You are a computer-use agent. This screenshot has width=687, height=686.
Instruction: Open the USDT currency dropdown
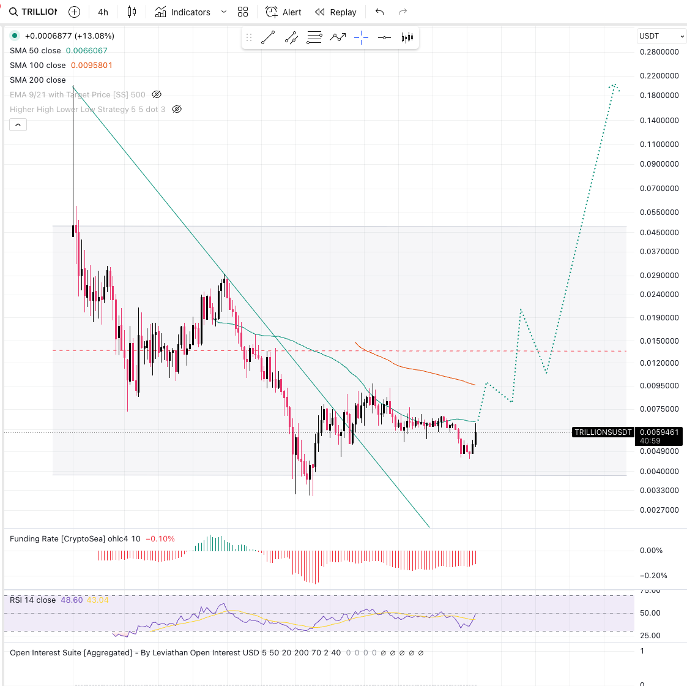[661, 36]
